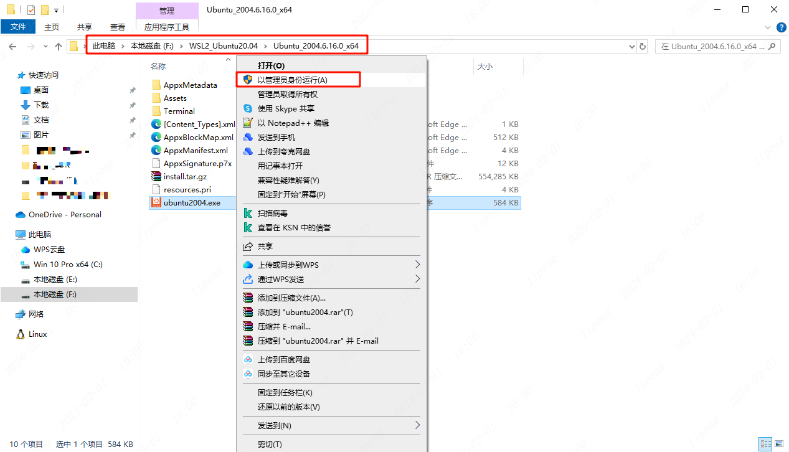This screenshot has width=789, height=452.
Task: Sort files by the 名称 column header
Action: (158, 65)
